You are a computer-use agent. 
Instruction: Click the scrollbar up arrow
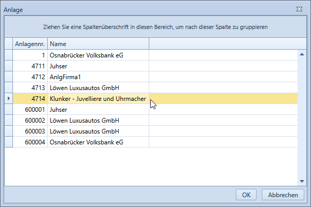point(302,54)
